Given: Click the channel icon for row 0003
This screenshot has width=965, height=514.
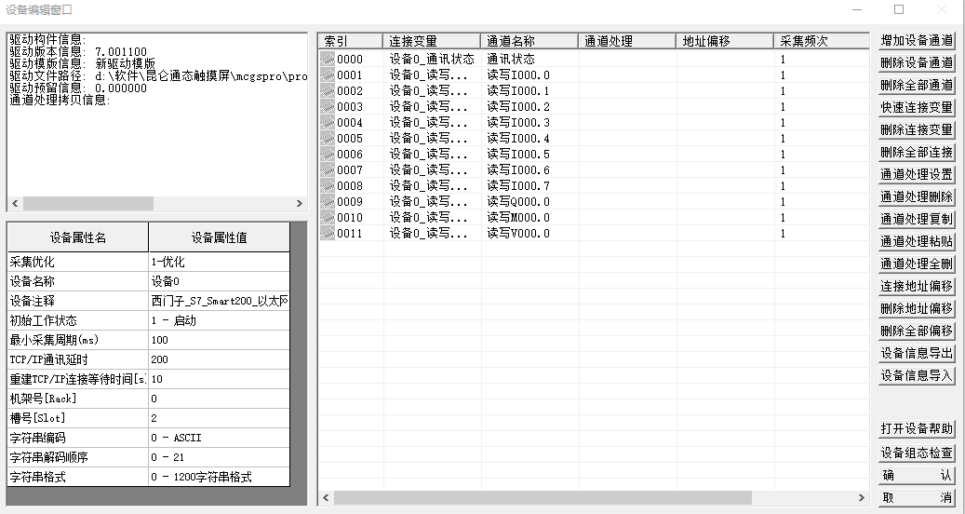Looking at the screenshot, I should click(x=328, y=106).
